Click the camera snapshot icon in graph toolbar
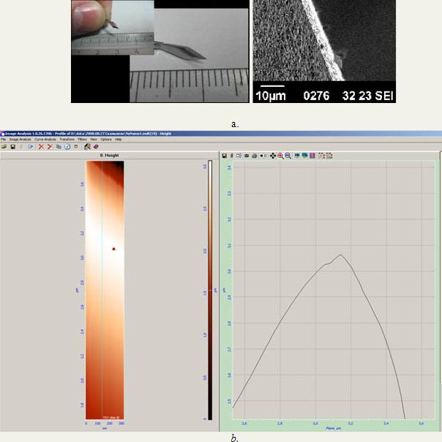Viewport: 442px width, 442px height. point(247,156)
